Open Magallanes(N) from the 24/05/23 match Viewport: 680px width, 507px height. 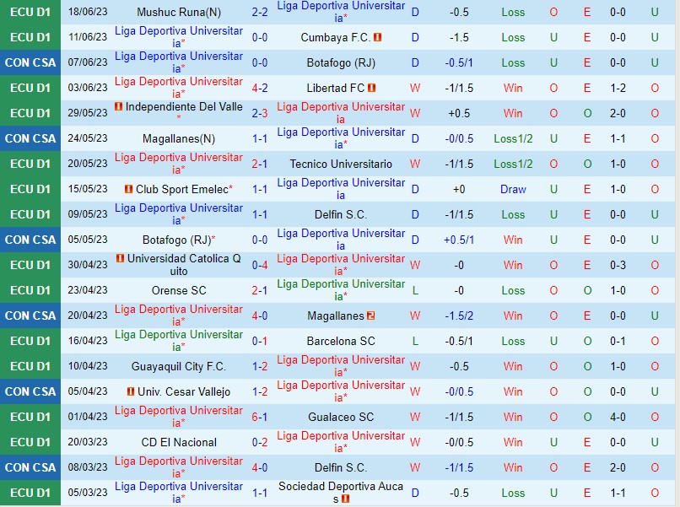click(179, 139)
